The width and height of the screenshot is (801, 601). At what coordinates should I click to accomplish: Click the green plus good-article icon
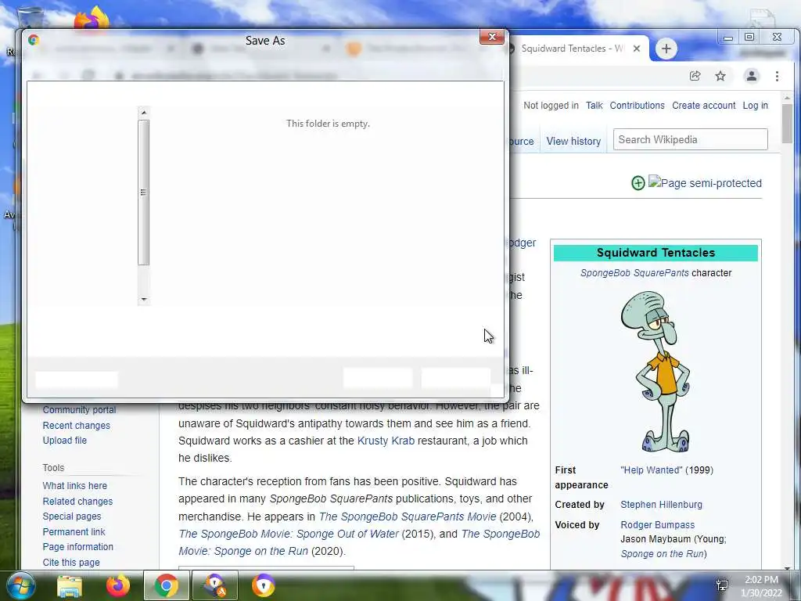pyautogui.click(x=638, y=183)
